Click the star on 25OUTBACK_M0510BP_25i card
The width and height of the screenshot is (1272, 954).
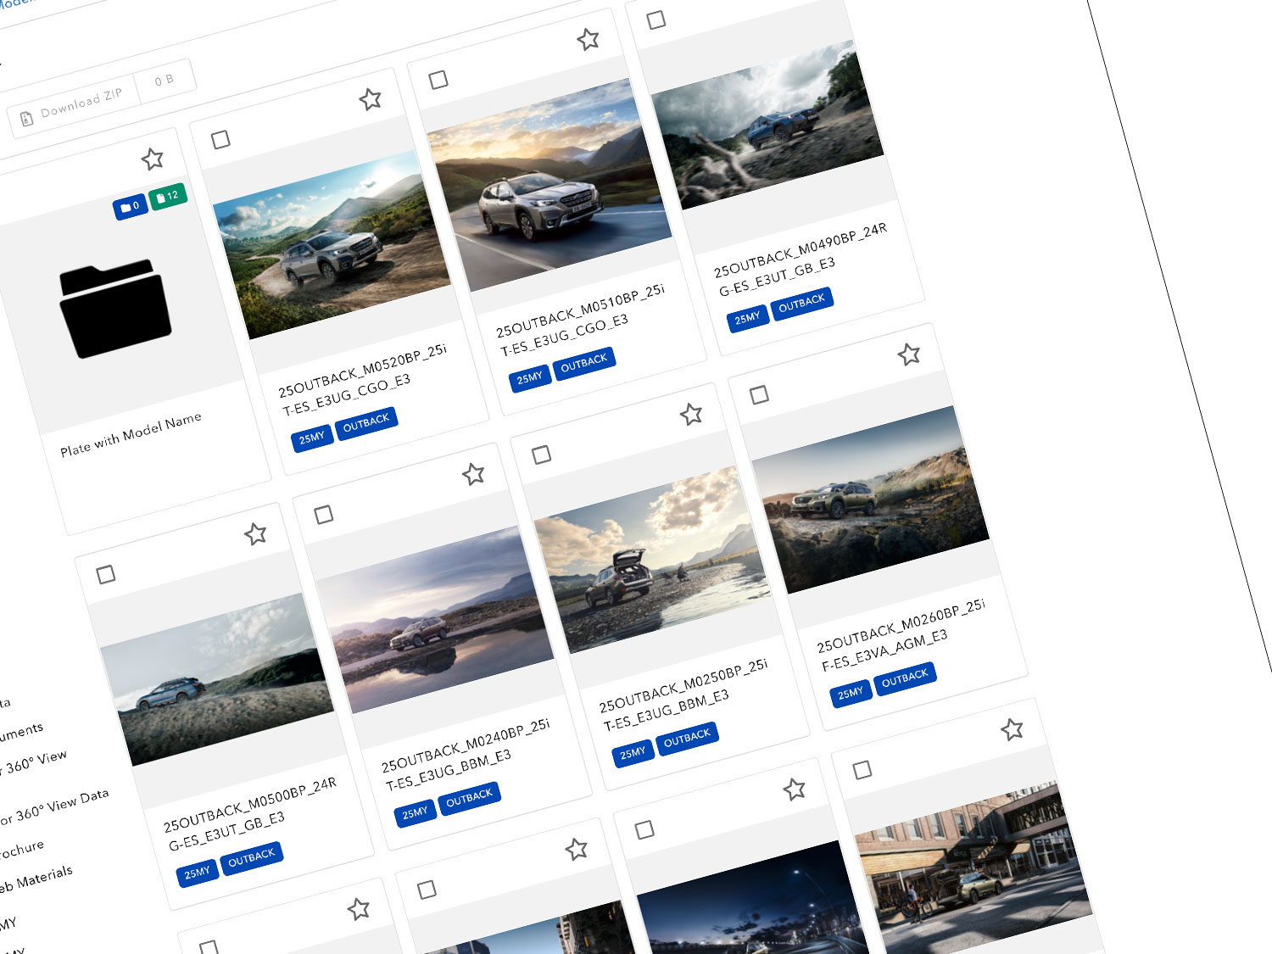[x=588, y=39]
